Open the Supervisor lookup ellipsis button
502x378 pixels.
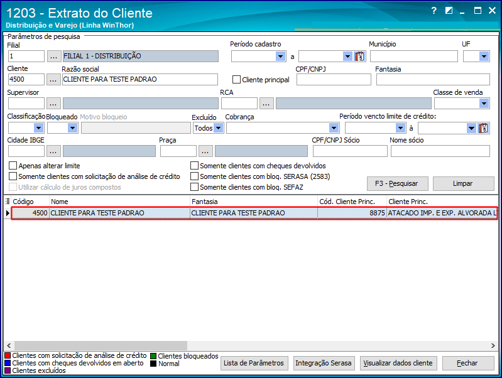(x=53, y=104)
